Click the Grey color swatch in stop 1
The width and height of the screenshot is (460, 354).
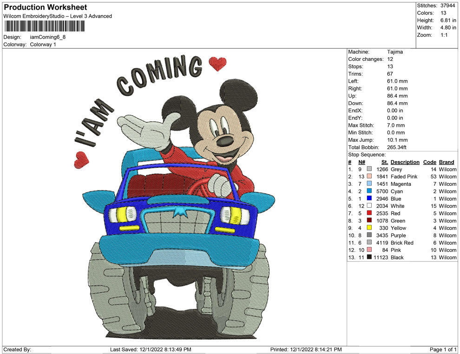point(369,169)
